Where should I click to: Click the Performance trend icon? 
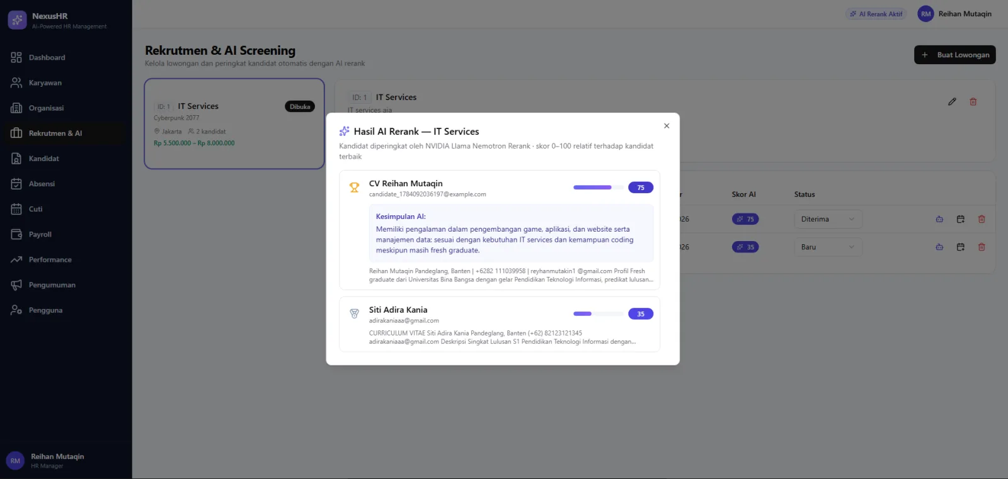(16, 259)
